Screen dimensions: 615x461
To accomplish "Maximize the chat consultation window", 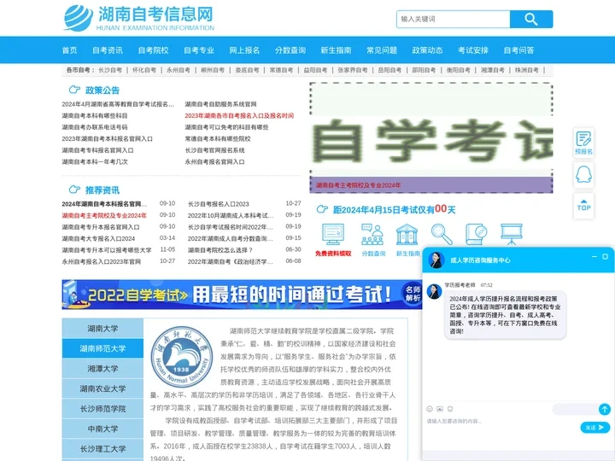I will (x=605, y=256).
